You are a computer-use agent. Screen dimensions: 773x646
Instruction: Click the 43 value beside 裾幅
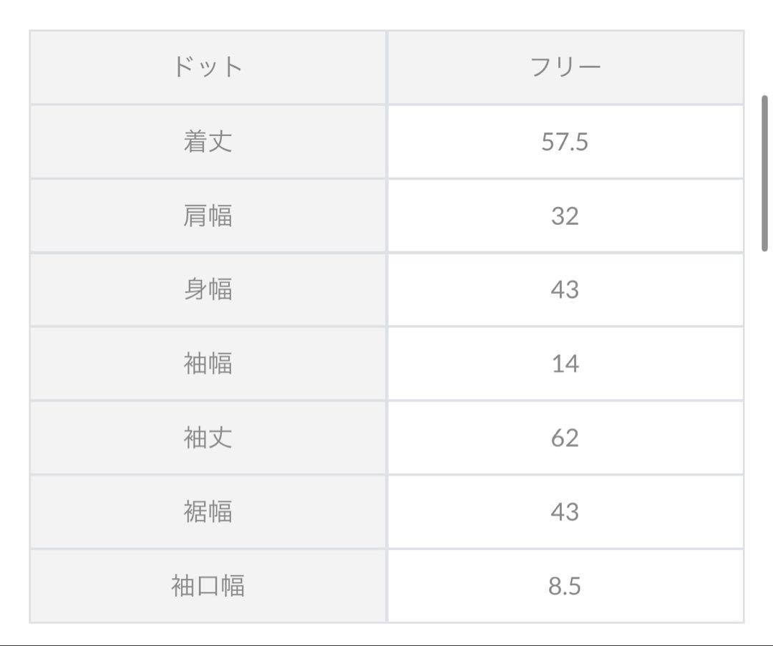[565, 511]
